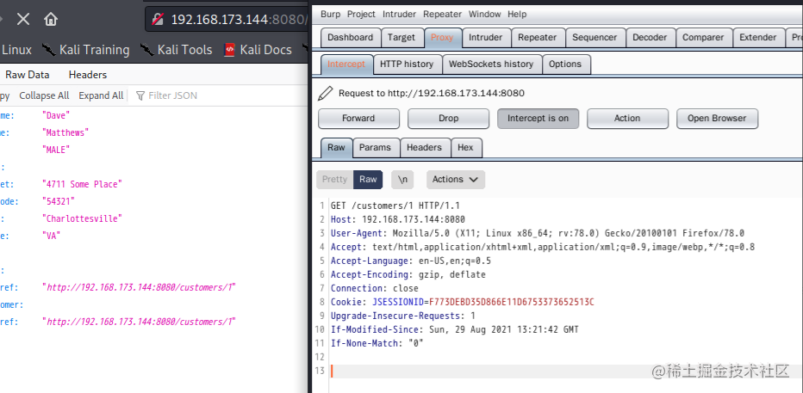Click the last customers/1 href link
Viewport: 803px width, 393px height.
(140, 322)
